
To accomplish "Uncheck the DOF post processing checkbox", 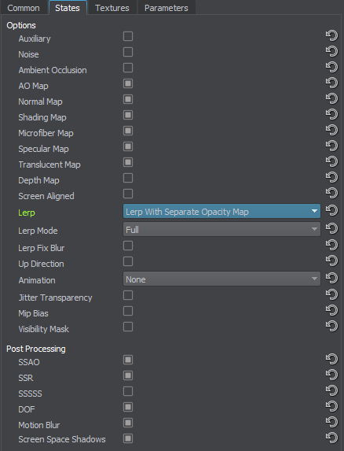I will 128,407.
